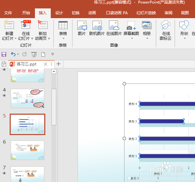195x182 pixels.
Task: Click the Table (表格) icon
Action: (x=63, y=25)
